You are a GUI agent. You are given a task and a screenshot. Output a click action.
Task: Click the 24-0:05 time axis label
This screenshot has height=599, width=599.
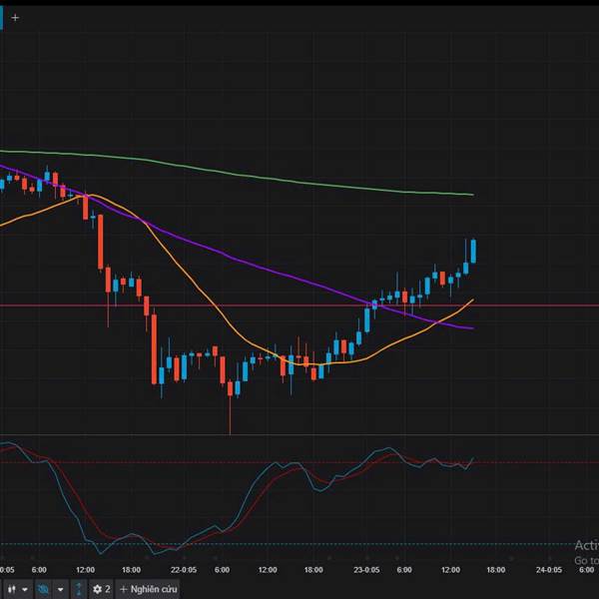tap(549, 570)
